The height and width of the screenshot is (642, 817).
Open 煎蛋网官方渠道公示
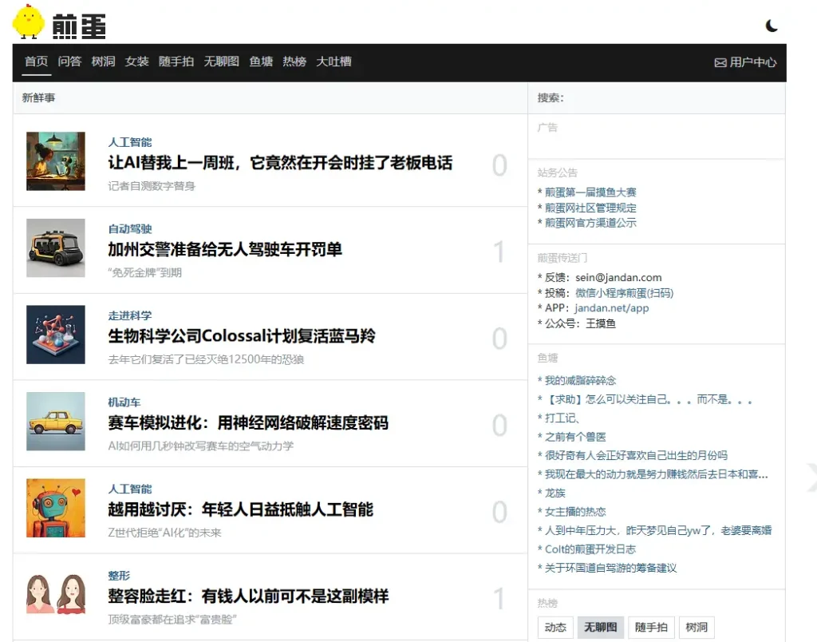[590, 223]
